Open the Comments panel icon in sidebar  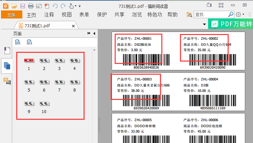(x=7, y=81)
